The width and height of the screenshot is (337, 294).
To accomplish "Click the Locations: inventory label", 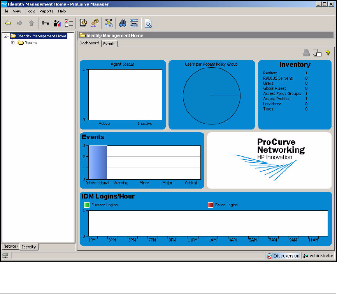I will click(272, 104).
